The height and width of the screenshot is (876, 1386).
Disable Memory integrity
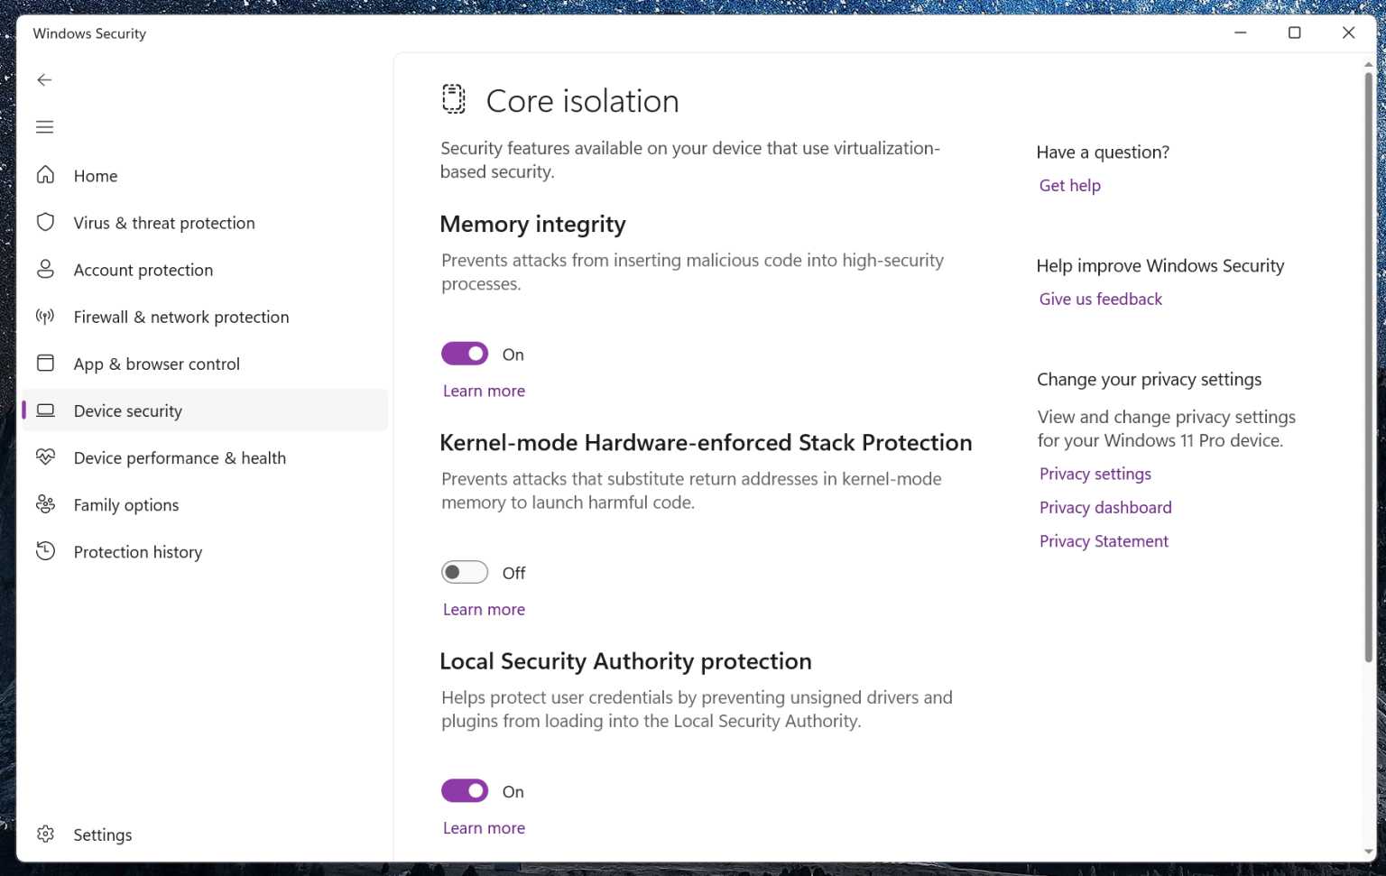(x=464, y=353)
